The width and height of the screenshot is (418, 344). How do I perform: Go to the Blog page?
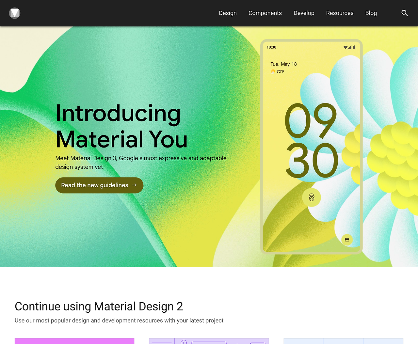(371, 13)
